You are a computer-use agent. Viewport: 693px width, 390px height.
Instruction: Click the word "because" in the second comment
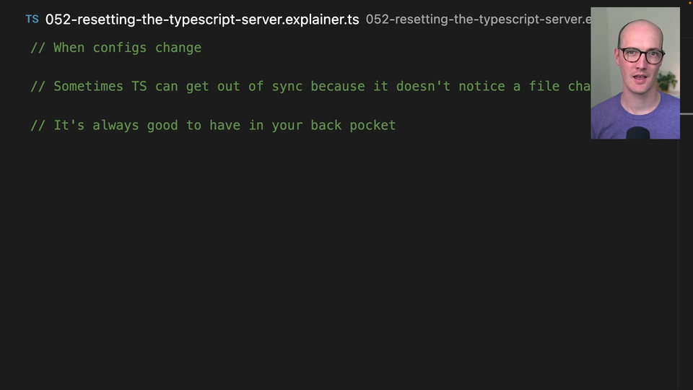click(338, 87)
